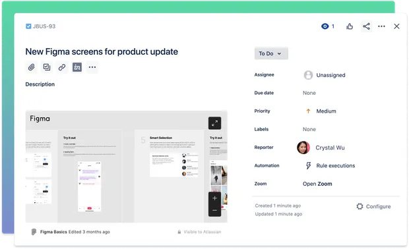
Task: Open the InVision 'in' app icon
Action: [x=77, y=67]
